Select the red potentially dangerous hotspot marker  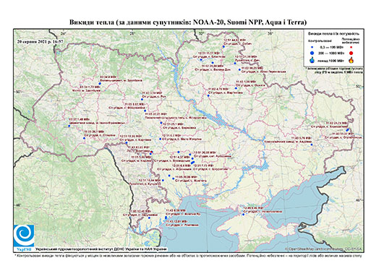tap(152, 152)
